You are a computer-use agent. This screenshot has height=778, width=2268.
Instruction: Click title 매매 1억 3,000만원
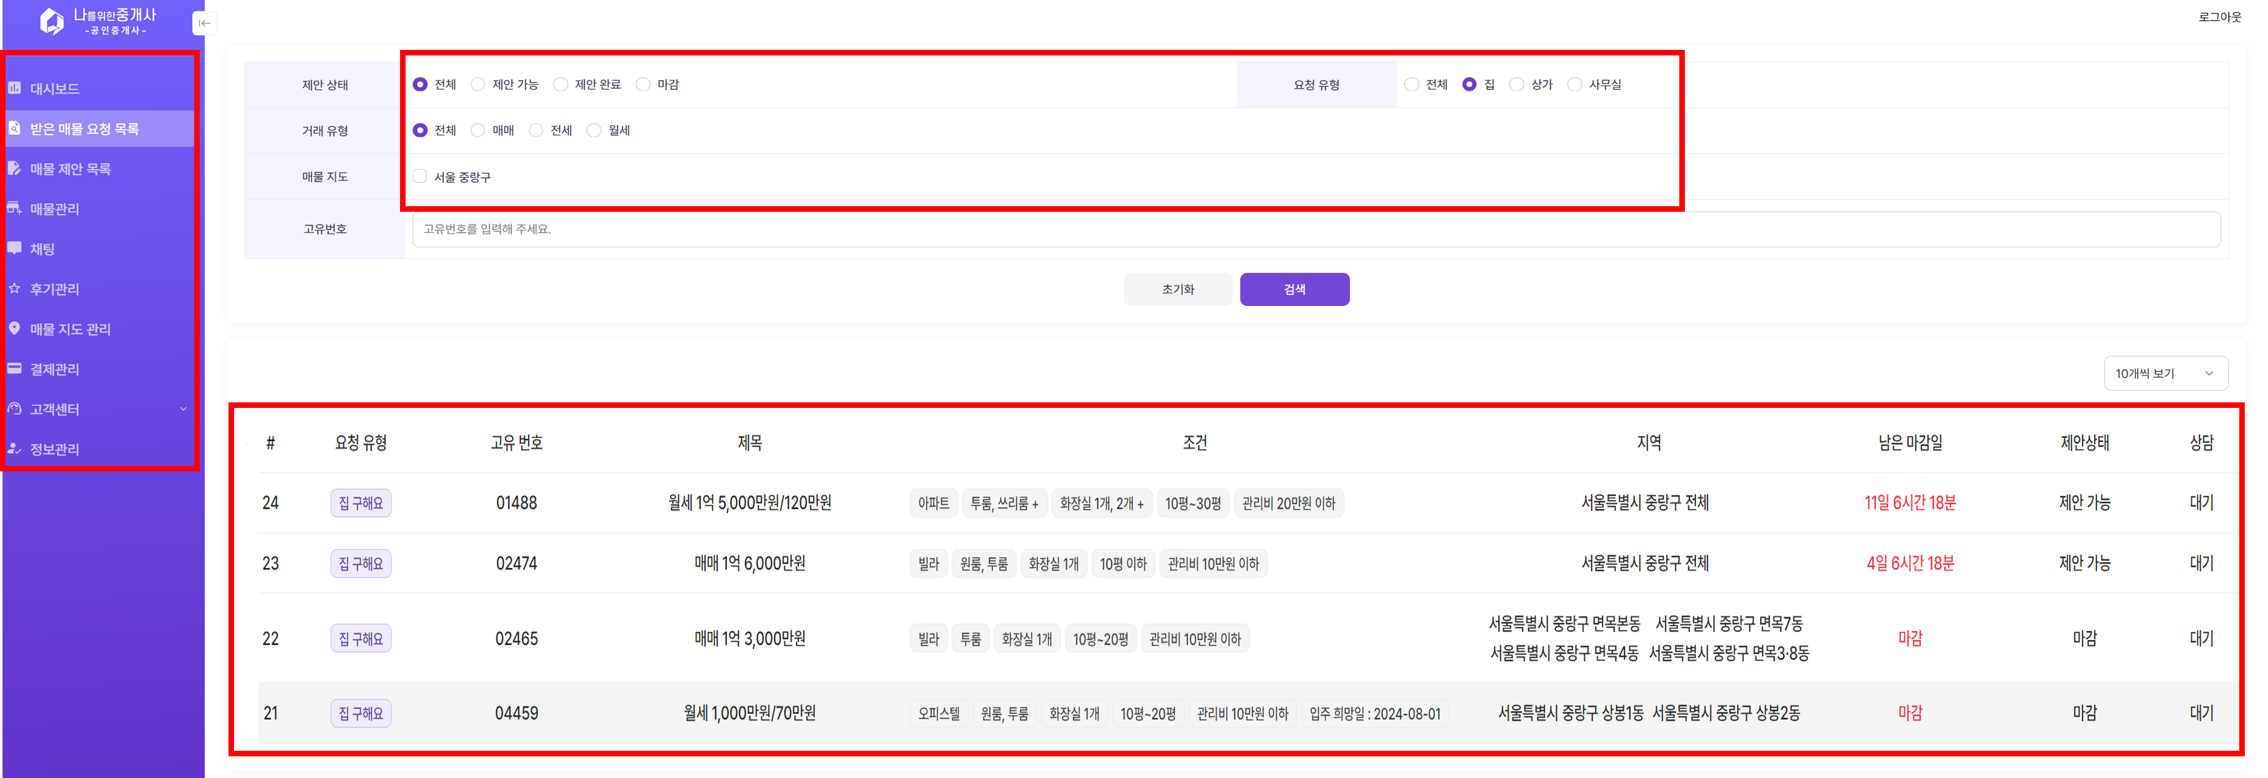[x=750, y=638]
